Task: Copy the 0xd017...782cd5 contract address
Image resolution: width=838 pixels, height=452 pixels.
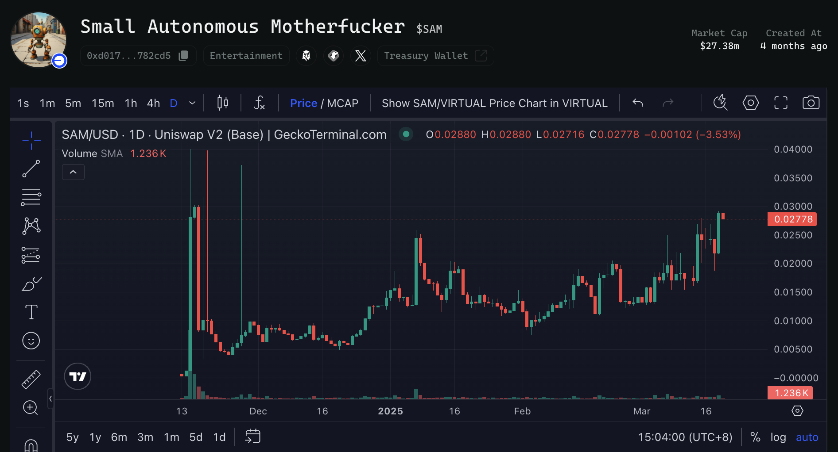Action: click(x=183, y=56)
